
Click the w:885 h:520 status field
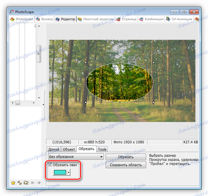[94, 142]
